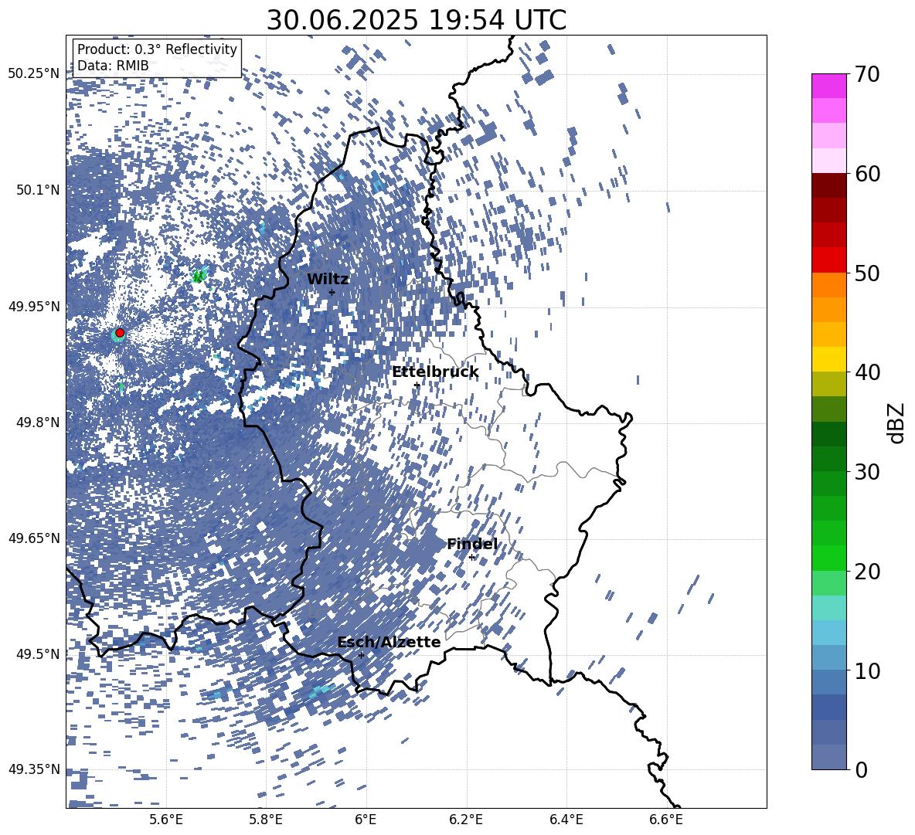Viewport: 915px width, 835px height.
Task: Click the 30 tick on the colorbar
Action: coord(867,472)
